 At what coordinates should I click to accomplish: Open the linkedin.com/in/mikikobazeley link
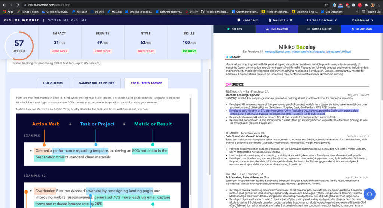[x=308, y=52]
